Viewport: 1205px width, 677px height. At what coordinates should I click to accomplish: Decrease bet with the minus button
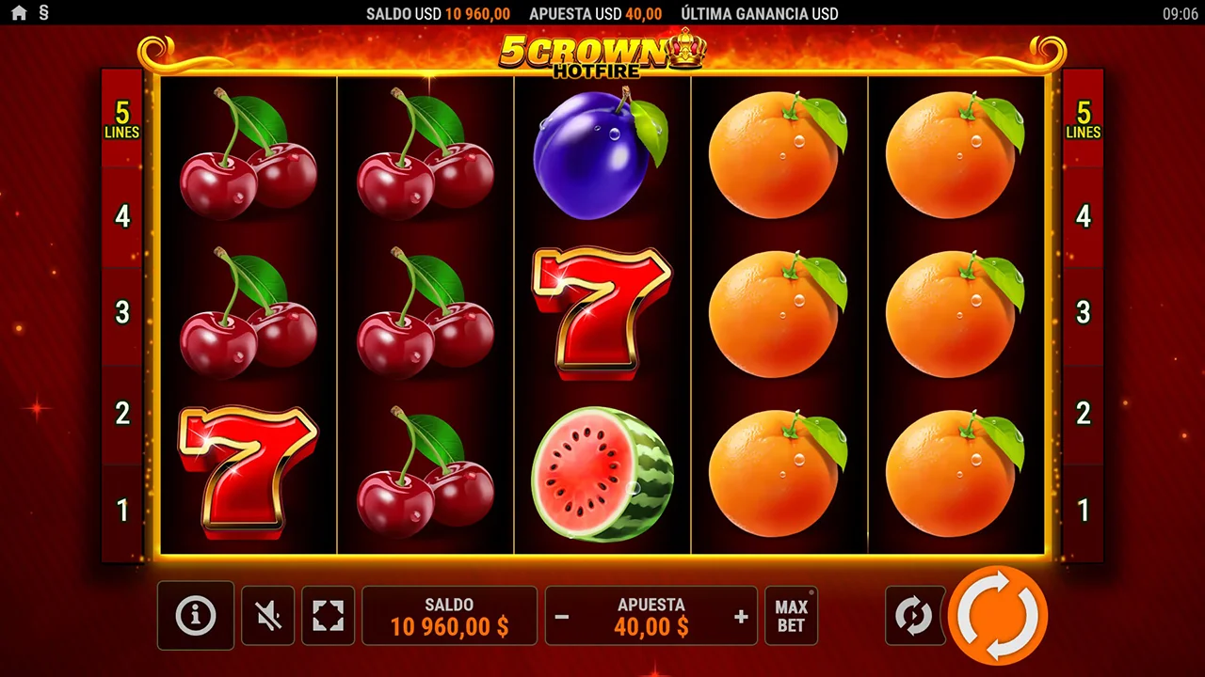[562, 617]
